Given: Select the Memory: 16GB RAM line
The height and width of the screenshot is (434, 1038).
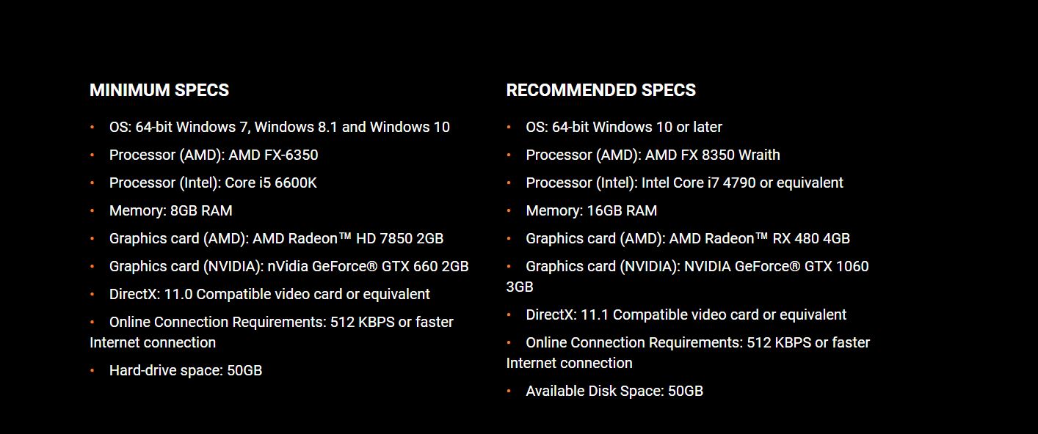Looking at the screenshot, I should tap(592, 210).
